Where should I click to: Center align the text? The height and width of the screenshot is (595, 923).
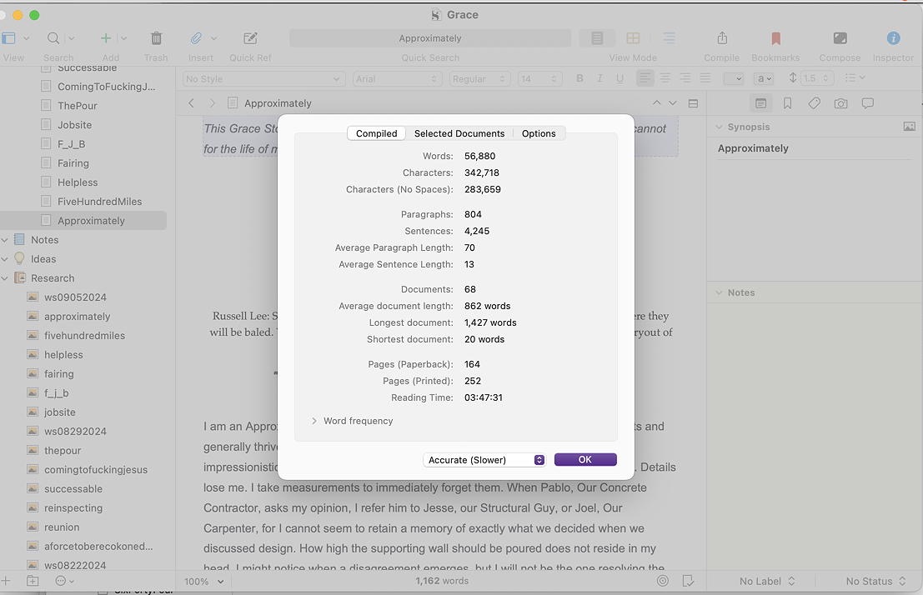tap(665, 78)
